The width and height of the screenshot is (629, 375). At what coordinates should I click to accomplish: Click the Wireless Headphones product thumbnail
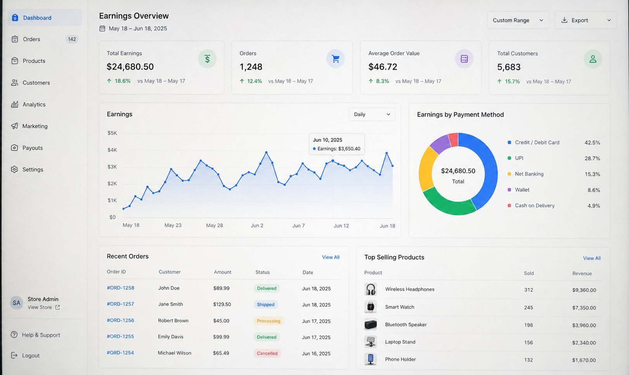click(371, 289)
